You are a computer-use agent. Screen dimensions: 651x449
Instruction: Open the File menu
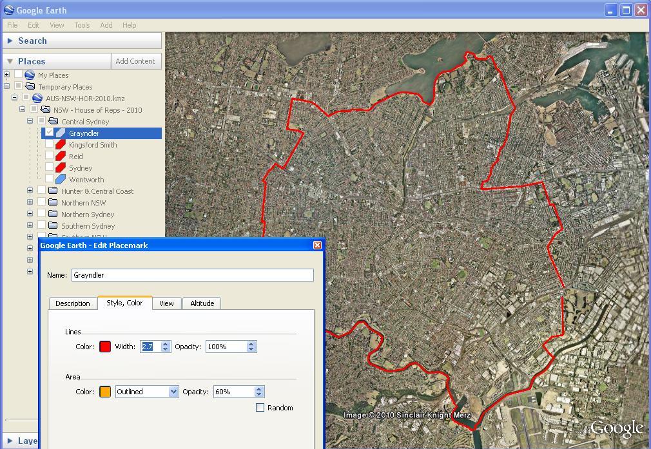click(12, 25)
